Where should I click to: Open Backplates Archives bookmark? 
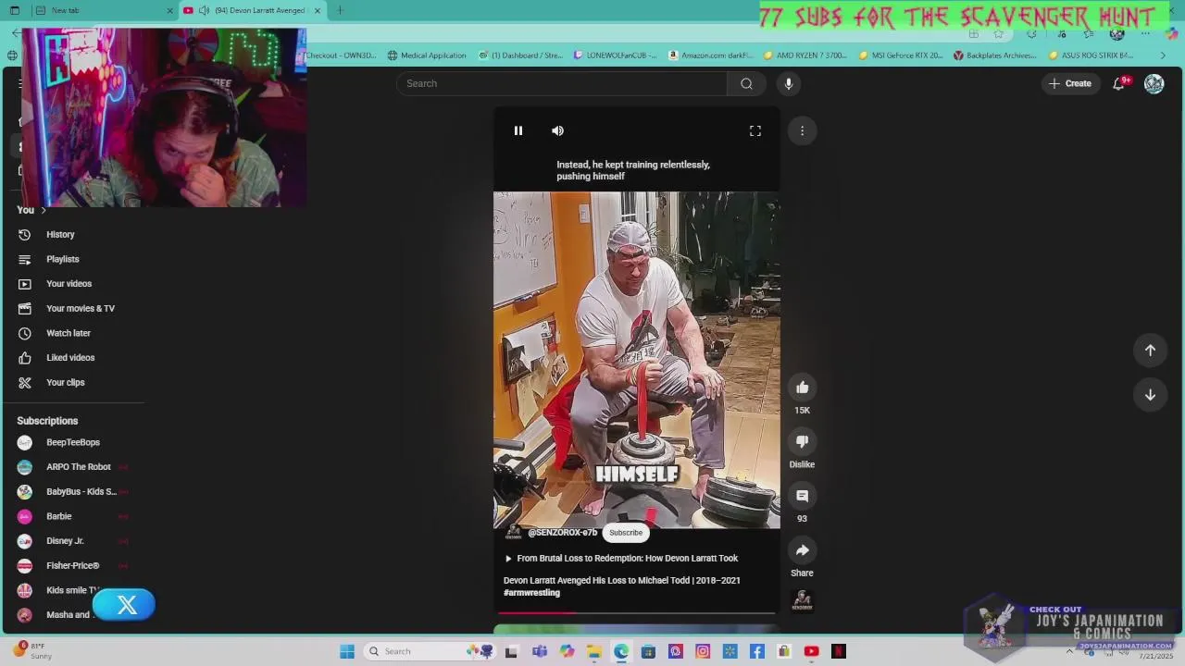pyautogui.click(x=995, y=55)
